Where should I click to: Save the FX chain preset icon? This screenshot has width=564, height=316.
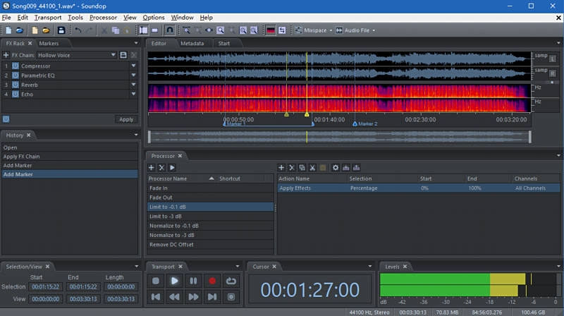[x=123, y=55]
